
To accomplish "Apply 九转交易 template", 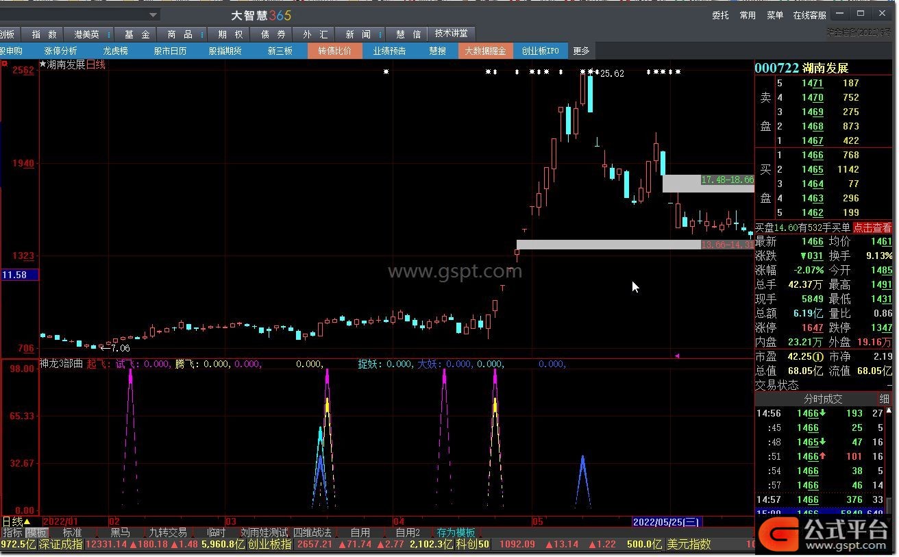I will tap(168, 532).
